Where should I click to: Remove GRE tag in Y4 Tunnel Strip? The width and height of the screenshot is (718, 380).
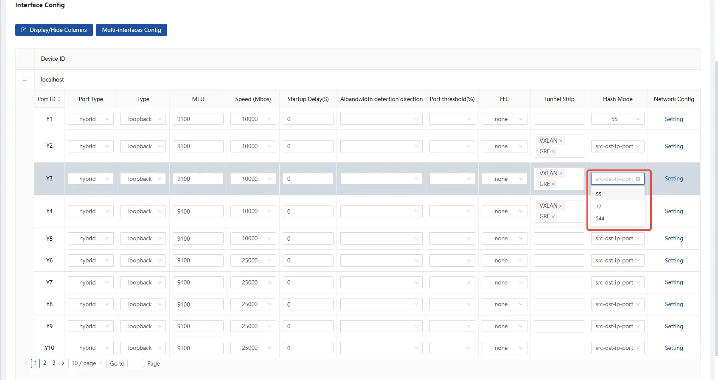pyautogui.click(x=553, y=217)
